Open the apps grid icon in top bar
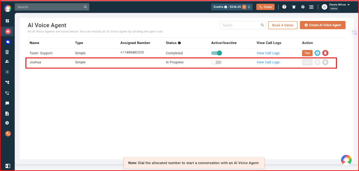 311,7
